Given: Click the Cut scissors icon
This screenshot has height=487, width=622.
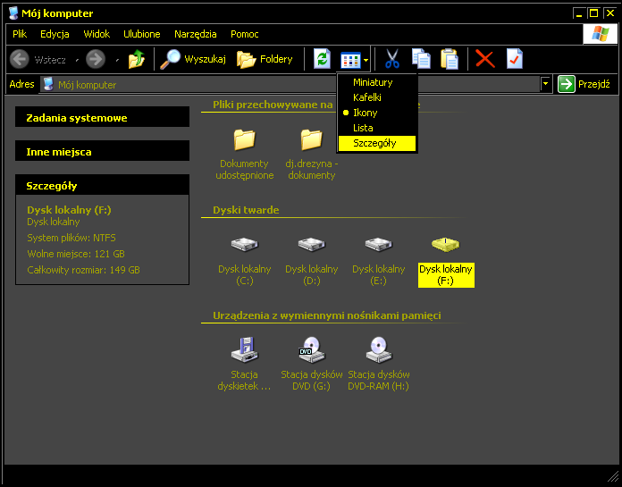Looking at the screenshot, I should (x=391, y=60).
